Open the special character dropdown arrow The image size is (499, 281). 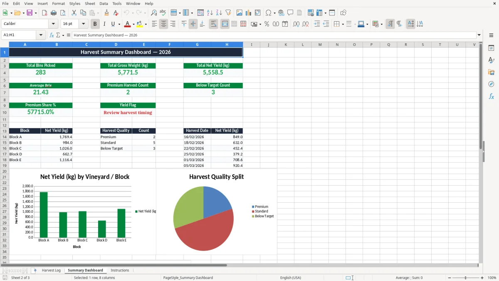pos(275,13)
